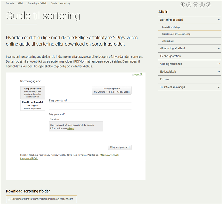Print the page using the printer icon
This screenshot has width=222, height=204.
point(202,4)
